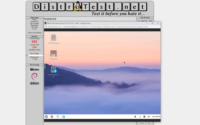The height and width of the screenshot is (125, 200).
Task: Maximize the QEMU noVNC Chrome window
Action: [x=152, y=23]
